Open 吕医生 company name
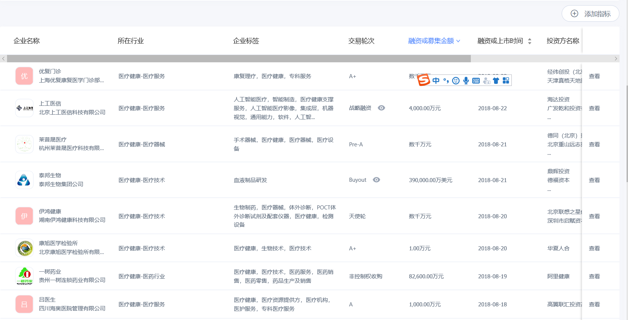628x320 pixels. tap(47, 299)
